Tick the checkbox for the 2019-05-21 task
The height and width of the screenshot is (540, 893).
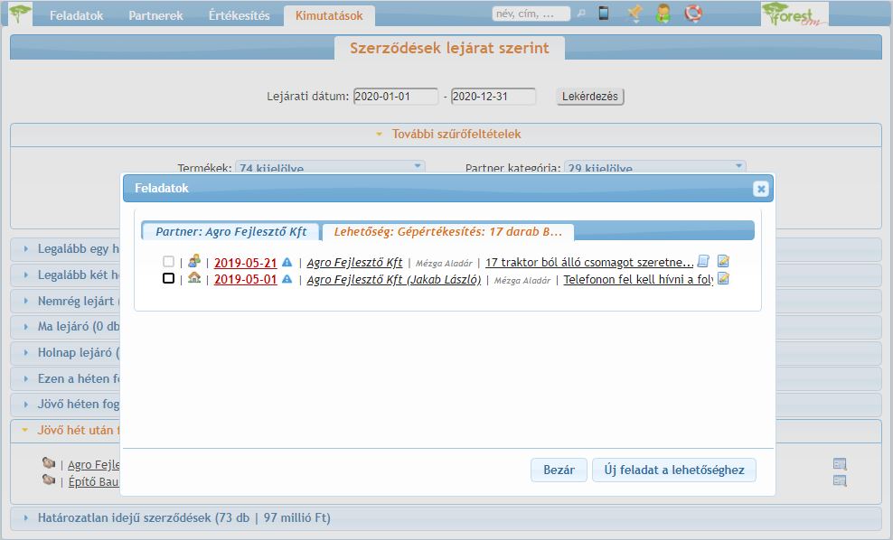pos(168,262)
